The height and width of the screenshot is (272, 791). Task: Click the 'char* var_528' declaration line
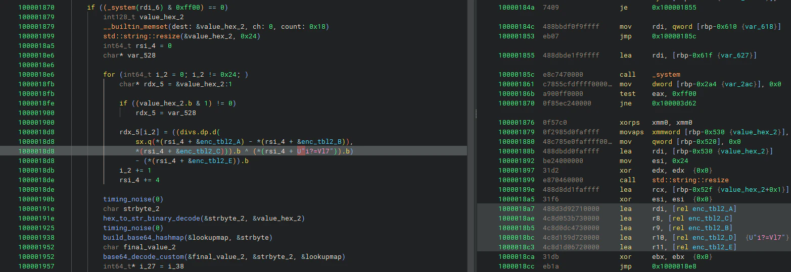point(129,55)
